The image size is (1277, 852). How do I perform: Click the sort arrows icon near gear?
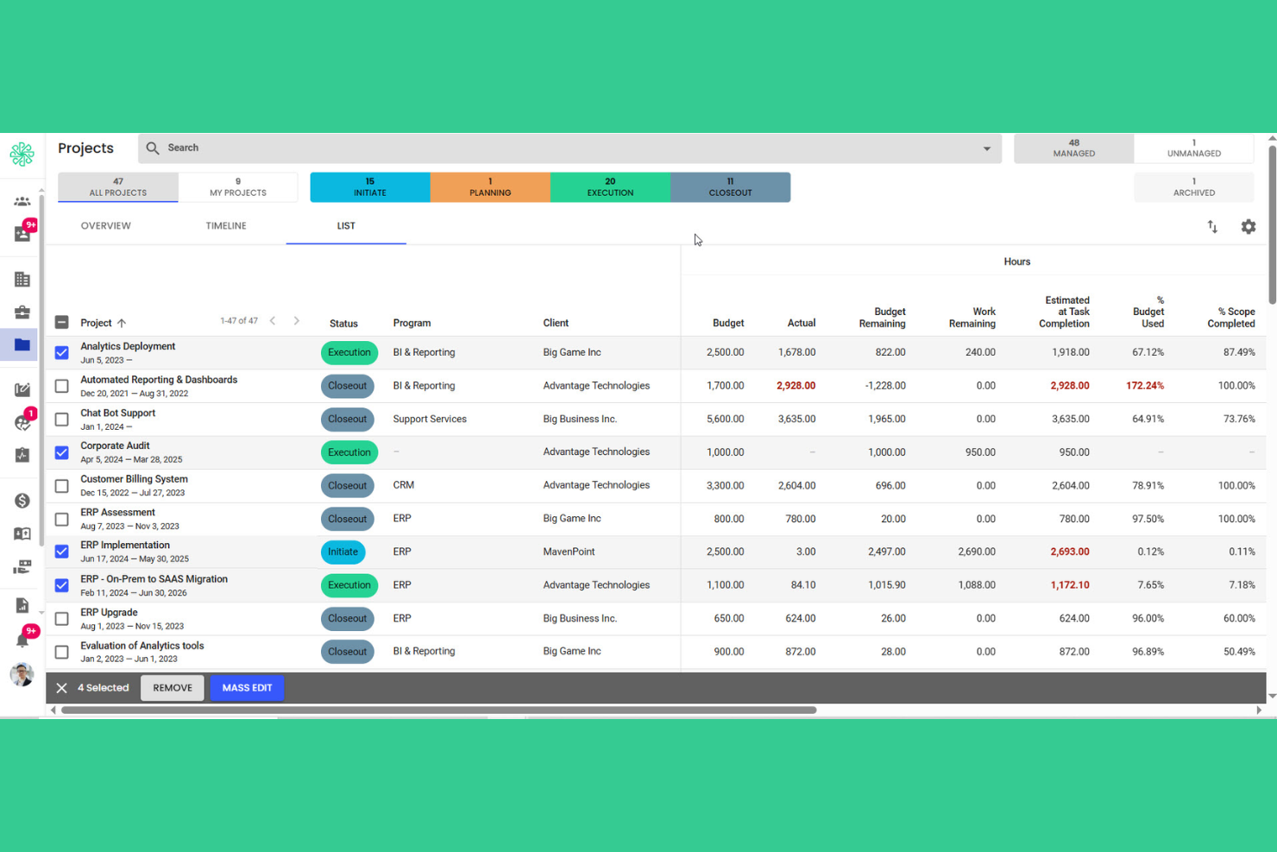pyautogui.click(x=1212, y=226)
